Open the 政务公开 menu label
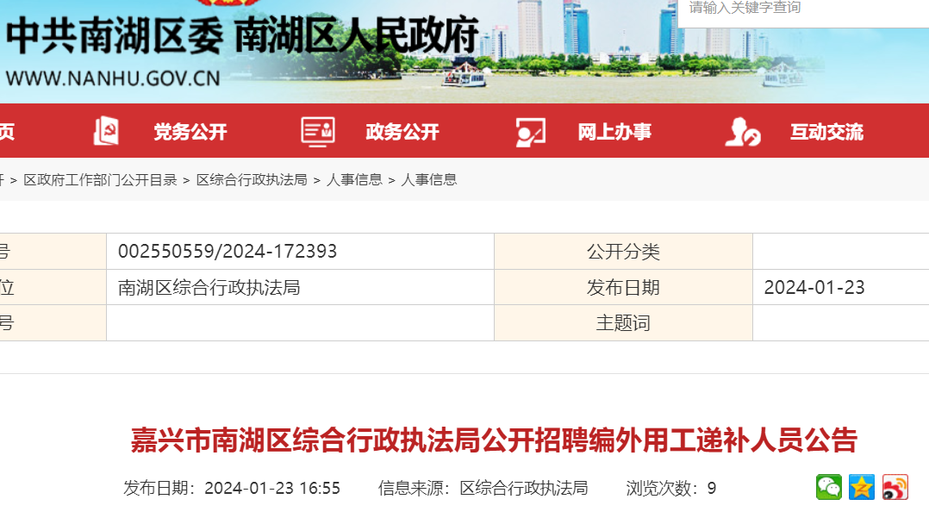This screenshot has width=929, height=518. [402, 132]
